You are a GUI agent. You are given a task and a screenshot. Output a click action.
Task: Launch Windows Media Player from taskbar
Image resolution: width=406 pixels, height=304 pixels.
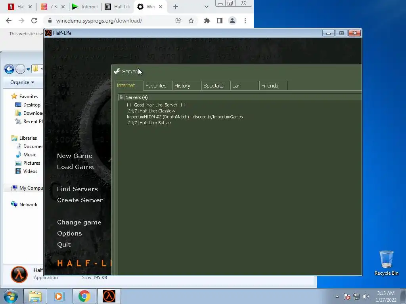[59, 296]
